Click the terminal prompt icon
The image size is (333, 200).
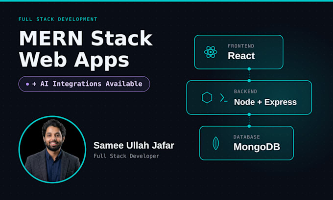pos(224,98)
